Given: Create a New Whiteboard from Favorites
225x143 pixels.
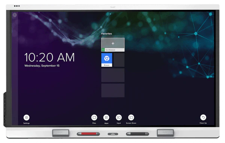Looking at the screenshot, I should [x=113, y=45].
